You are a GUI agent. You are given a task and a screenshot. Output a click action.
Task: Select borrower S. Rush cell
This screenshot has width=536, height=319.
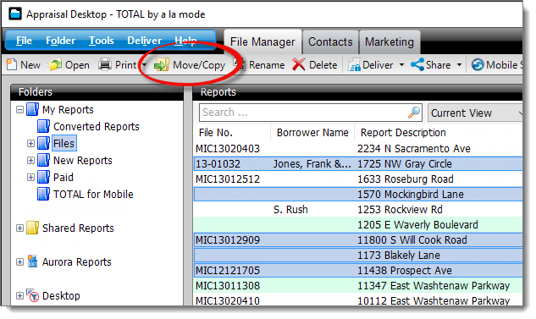coord(290,209)
